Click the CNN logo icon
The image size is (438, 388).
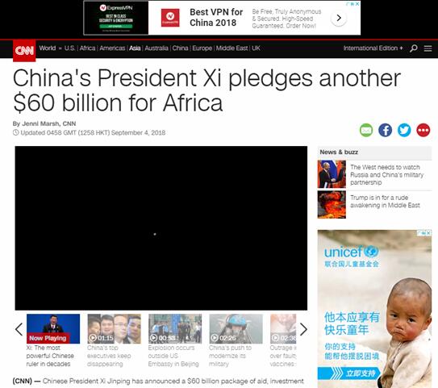tap(24, 51)
